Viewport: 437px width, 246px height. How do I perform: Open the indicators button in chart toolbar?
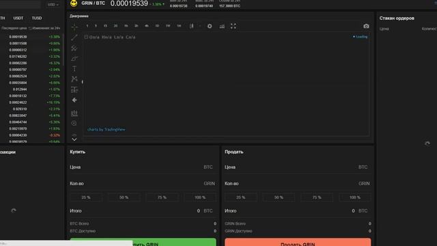point(222,26)
